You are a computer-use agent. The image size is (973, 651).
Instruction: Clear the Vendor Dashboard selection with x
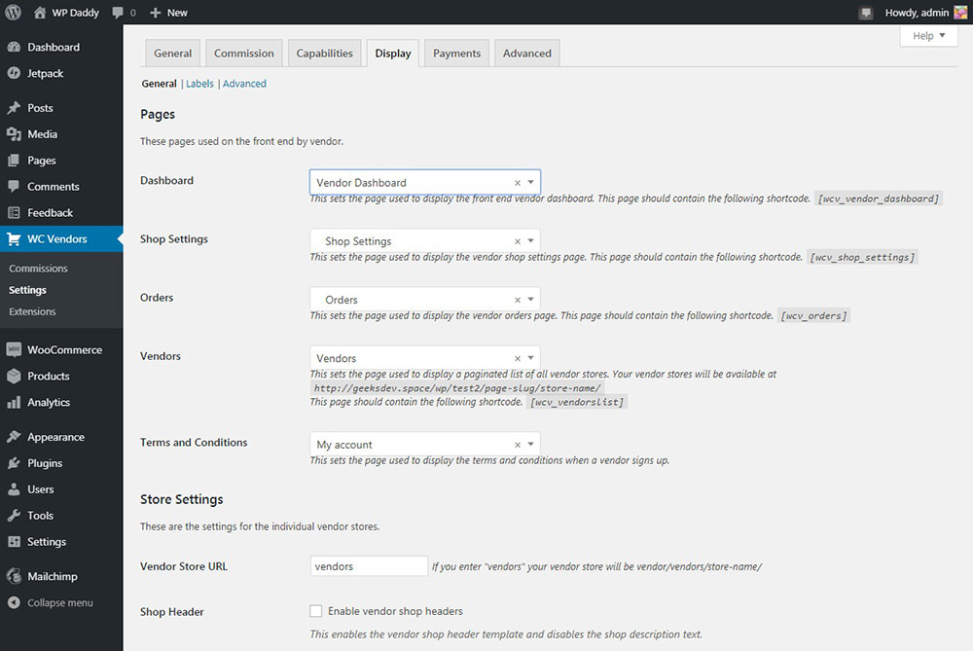coord(517,183)
